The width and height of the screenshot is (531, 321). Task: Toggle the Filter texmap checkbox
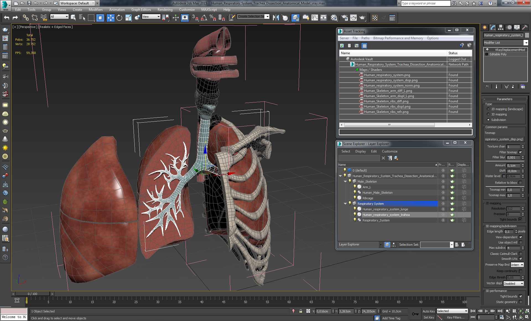pyautogui.click(x=520, y=152)
